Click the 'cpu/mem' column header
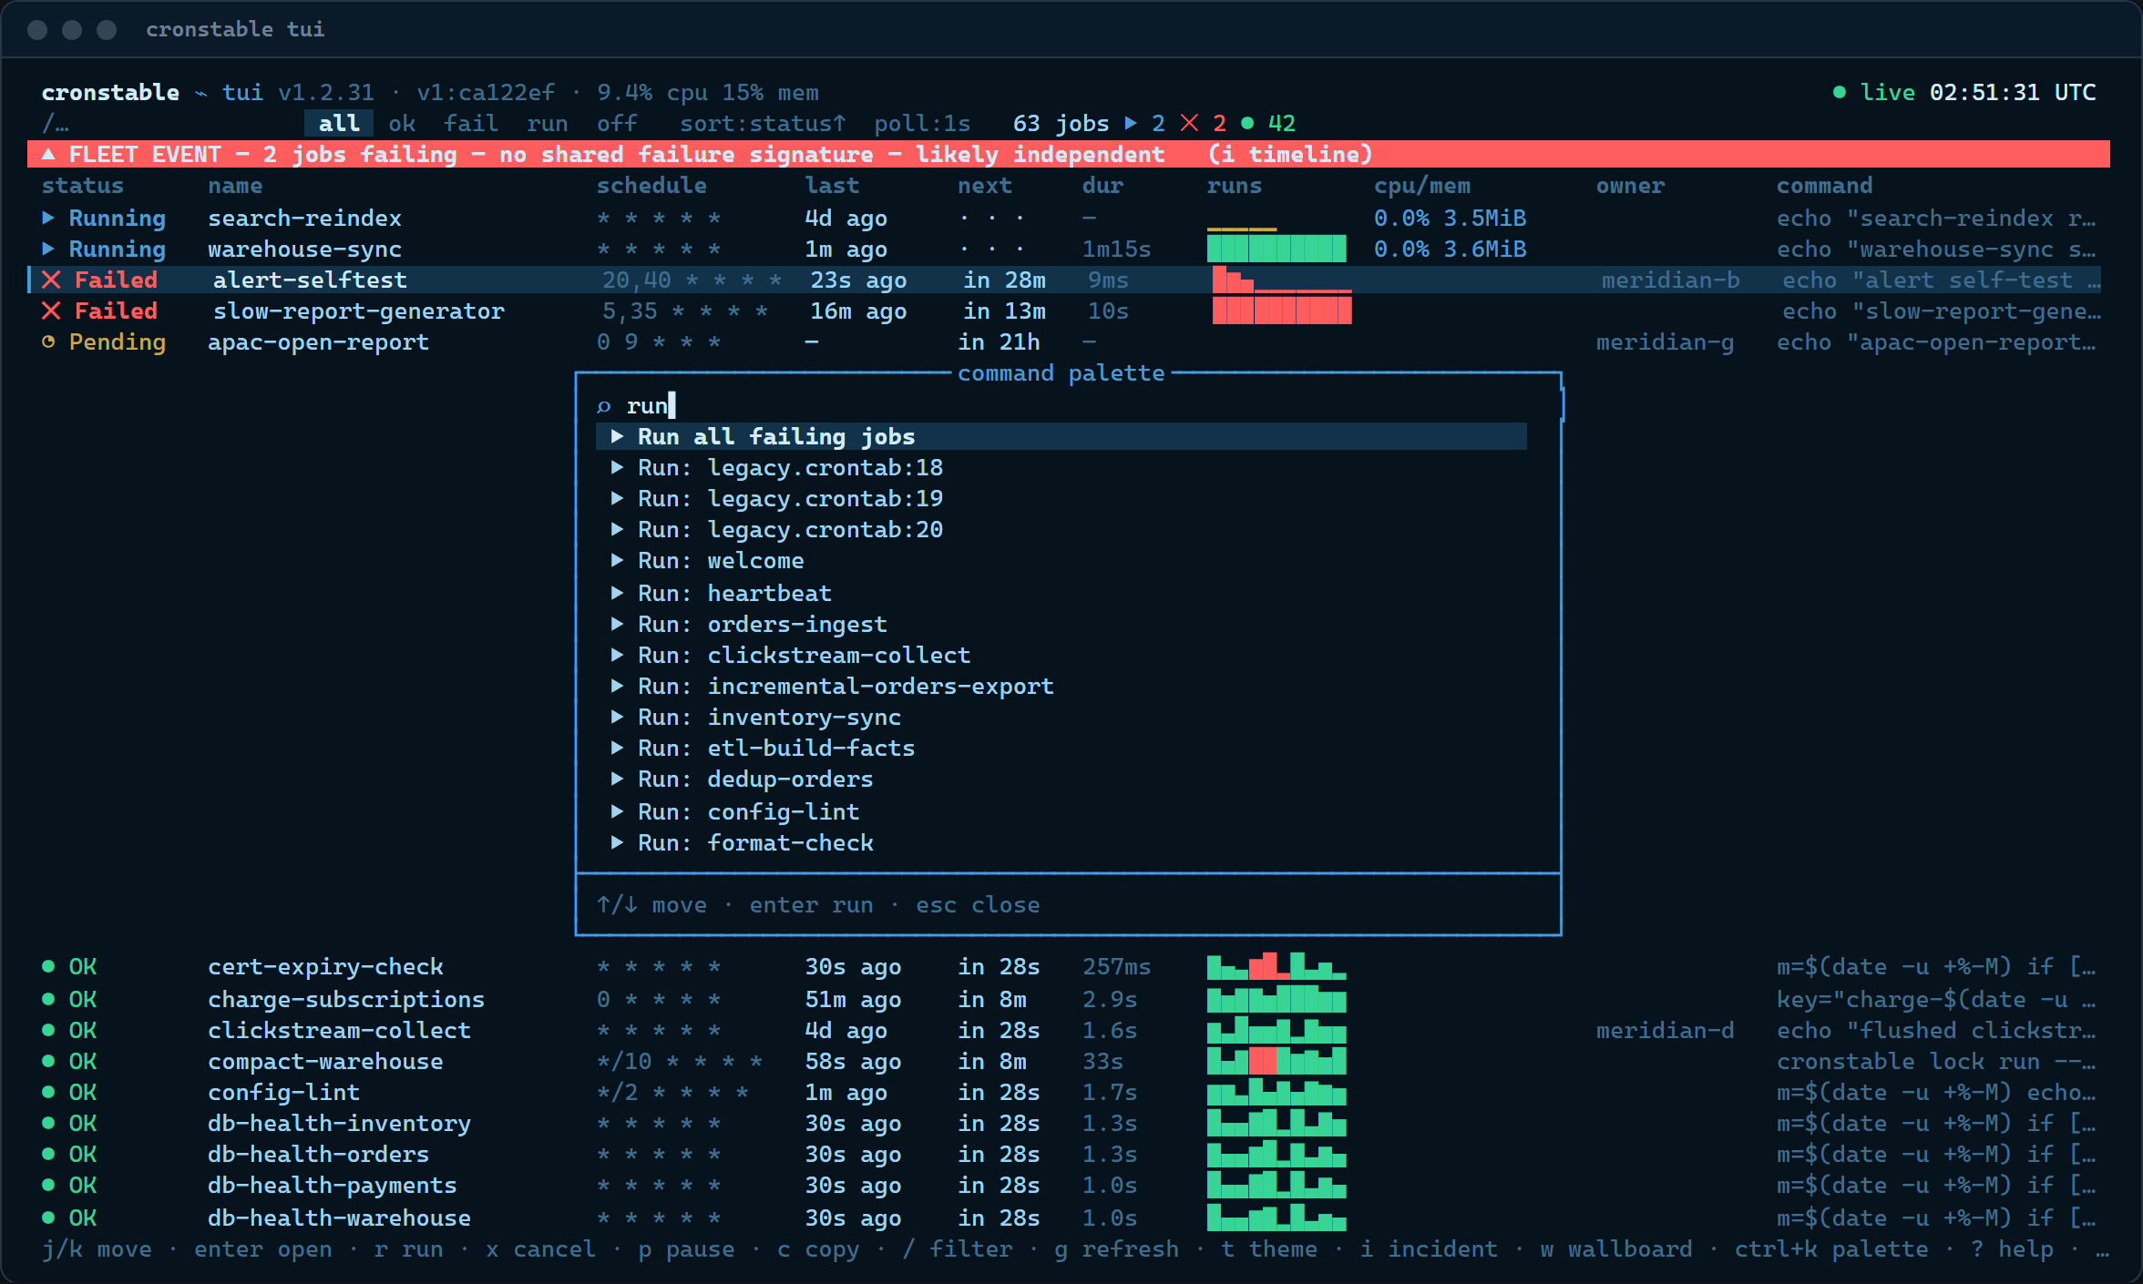Screen dimensions: 2143x1284 click(1422, 186)
